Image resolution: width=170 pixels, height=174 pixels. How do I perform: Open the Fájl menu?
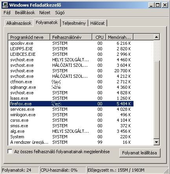point(7,13)
